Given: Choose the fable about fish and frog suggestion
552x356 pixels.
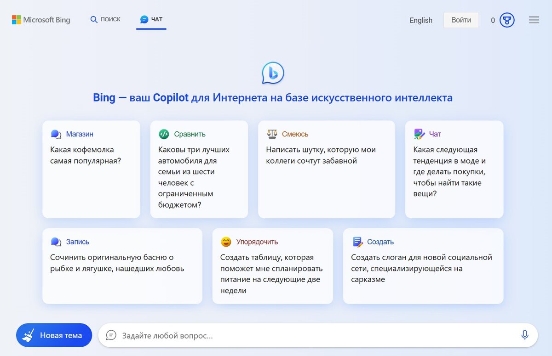Looking at the screenshot, I should [122, 266].
